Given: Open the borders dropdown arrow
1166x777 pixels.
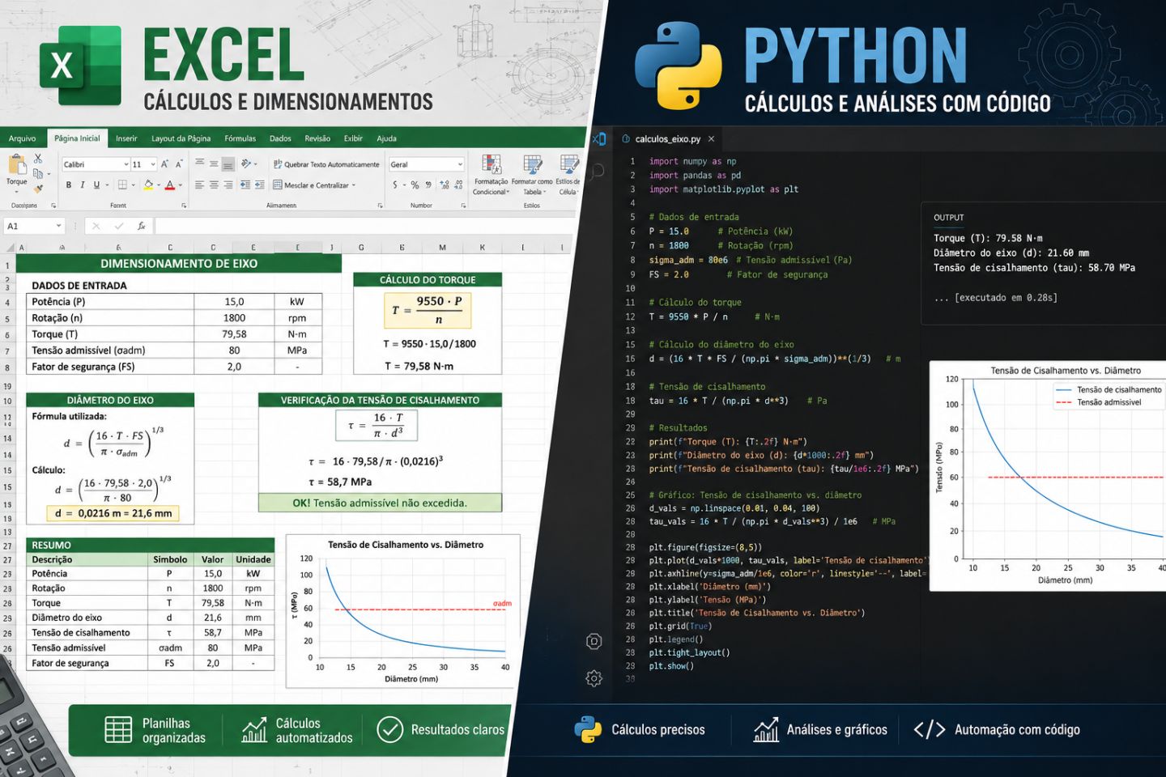Looking at the screenshot, I should 133,185.
